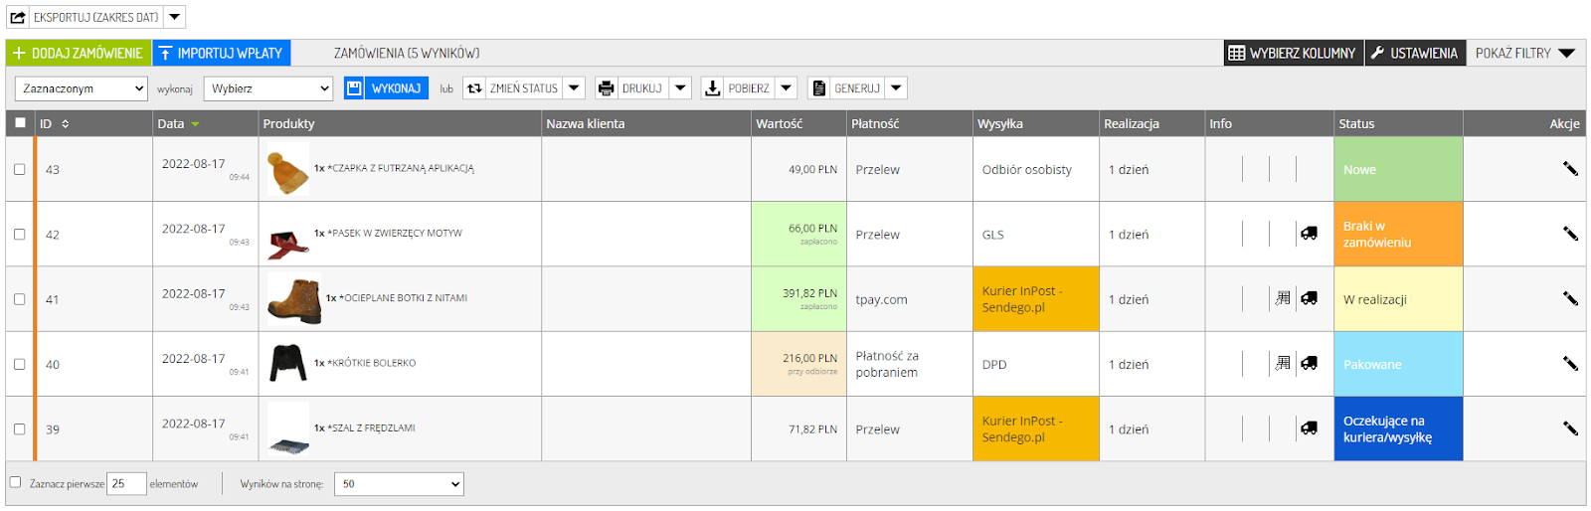Image resolution: width=1591 pixels, height=511 pixels.
Task: Toggle the select-all checkbox in table header
Action: coord(20,123)
